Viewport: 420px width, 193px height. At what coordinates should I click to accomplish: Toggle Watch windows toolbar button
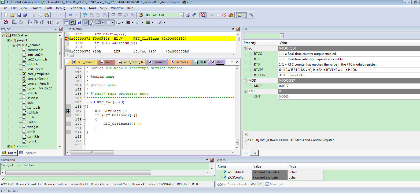(98, 22)
